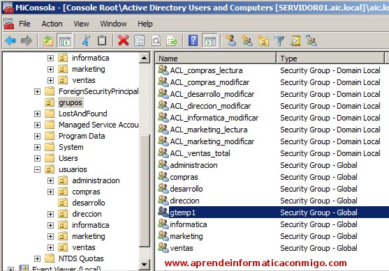389x271 pixels.
Task: Expand administracion under usuarios
Action: point(50,180)
